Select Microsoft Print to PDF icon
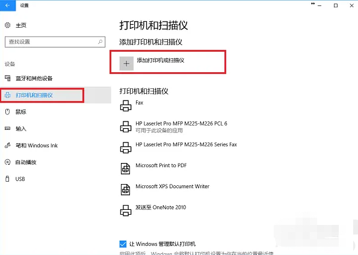This screenshot has width=358, height=255. 125,169
